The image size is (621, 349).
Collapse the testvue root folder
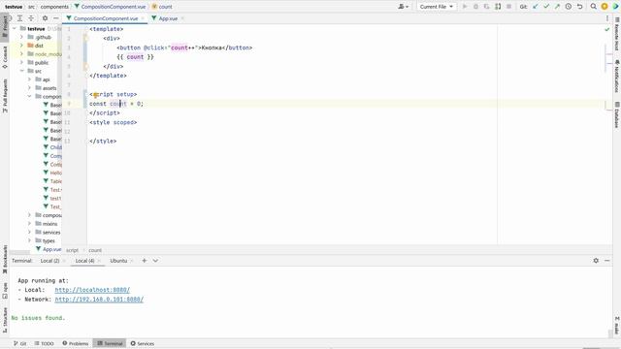[x=15, y=28]
